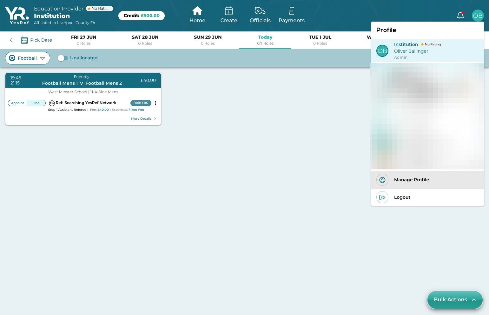
Task: Open the Football sport dropdown
Action: 28,58
